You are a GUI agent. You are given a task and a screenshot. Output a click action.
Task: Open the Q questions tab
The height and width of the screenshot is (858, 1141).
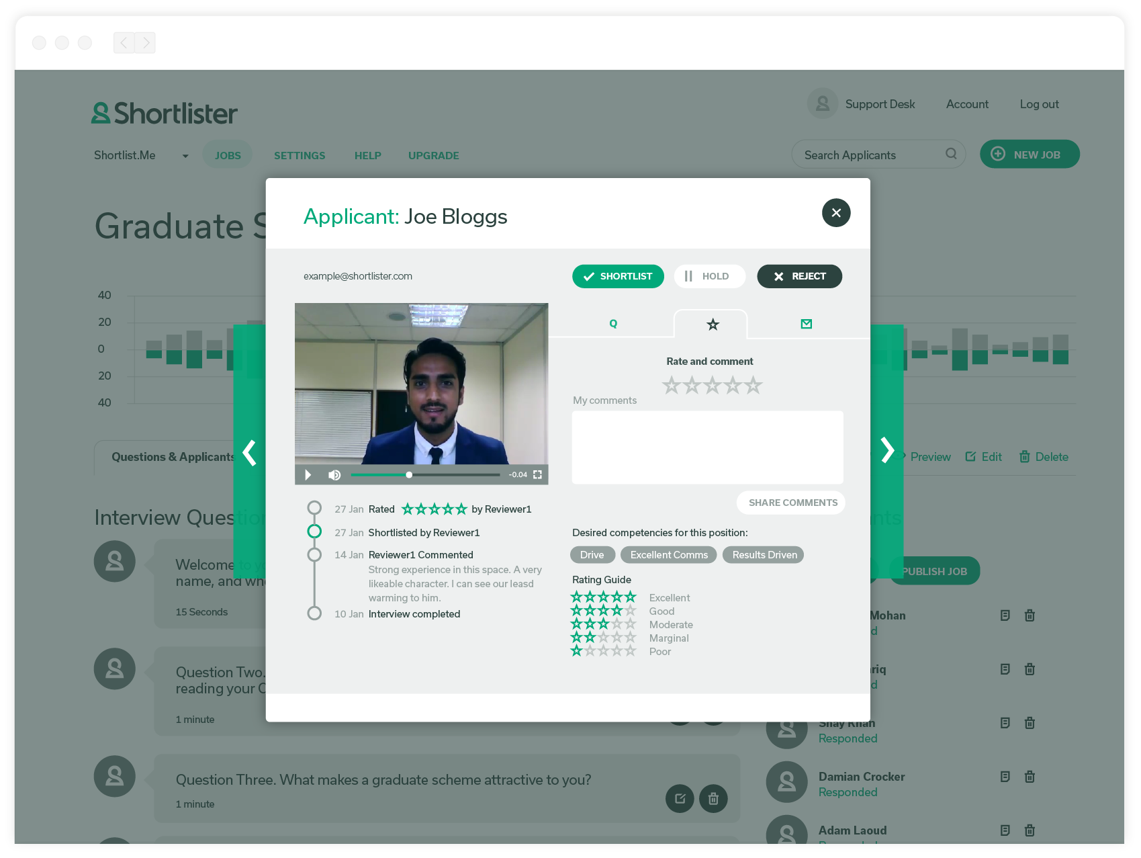613,324
